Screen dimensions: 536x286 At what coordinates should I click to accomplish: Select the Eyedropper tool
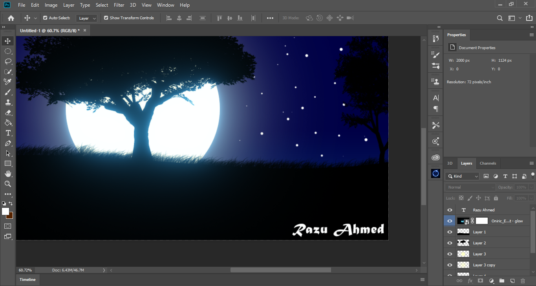(7, 82)
